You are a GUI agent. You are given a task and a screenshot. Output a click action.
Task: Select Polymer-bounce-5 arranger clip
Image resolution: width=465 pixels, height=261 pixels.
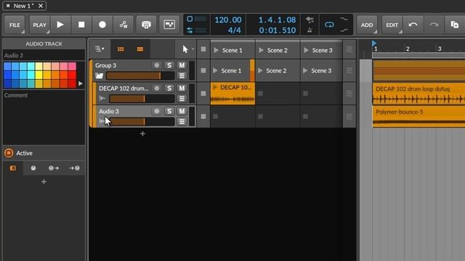(x=418, y=117)
